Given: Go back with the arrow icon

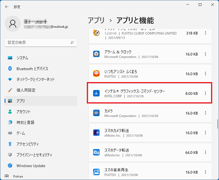Looking at the screenshot, I should tap(6, 7).
